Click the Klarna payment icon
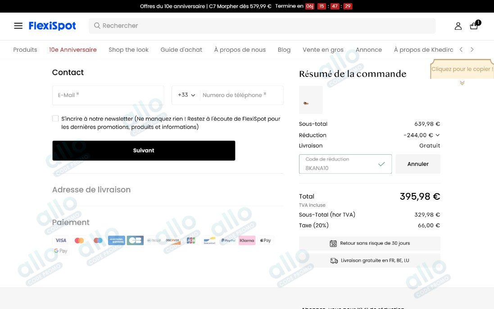This screenshot has height=309, width=494. click(247, 240)
